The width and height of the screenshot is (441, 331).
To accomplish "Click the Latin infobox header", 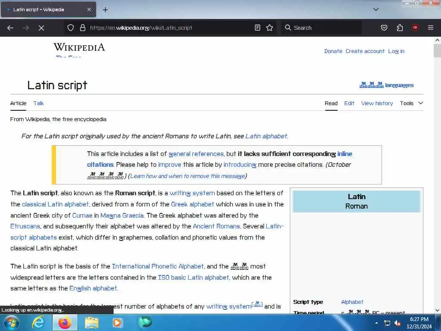I will tap(356, 201).
